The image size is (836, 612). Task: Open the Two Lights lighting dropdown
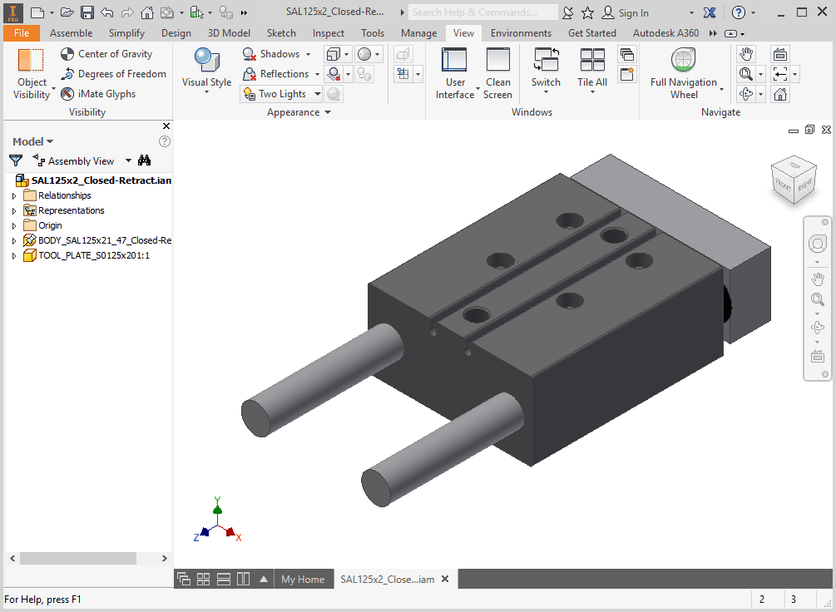279,93
